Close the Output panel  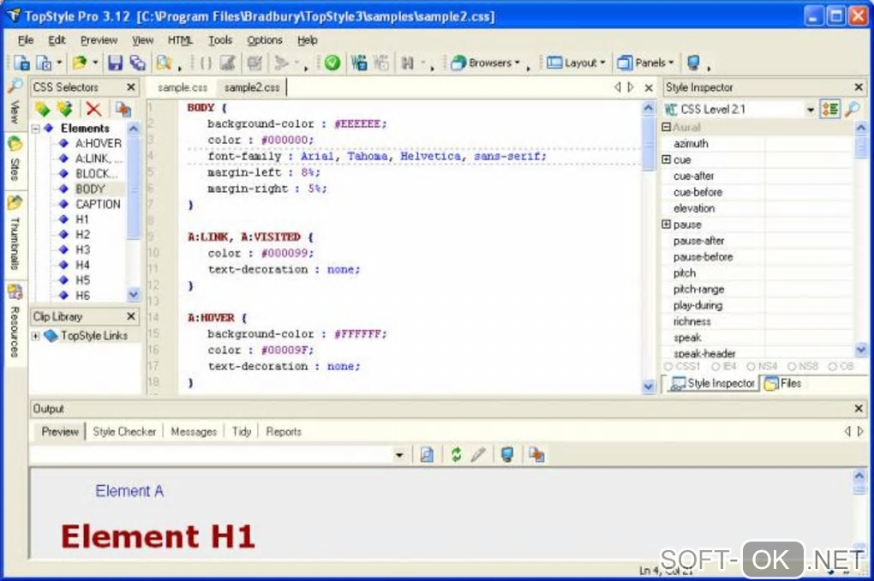tap(859, 409)
